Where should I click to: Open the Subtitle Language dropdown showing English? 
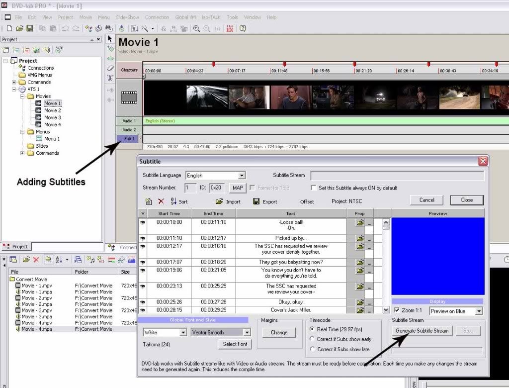point(242,176)
